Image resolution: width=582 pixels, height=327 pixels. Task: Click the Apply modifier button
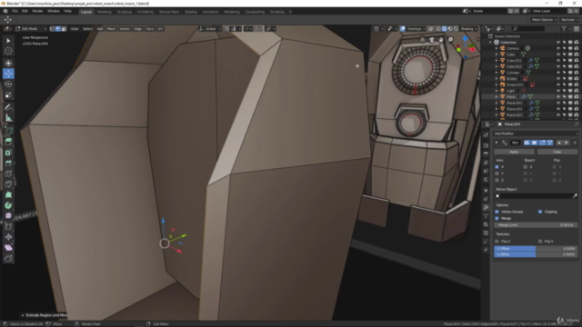(x=514, y=152)
